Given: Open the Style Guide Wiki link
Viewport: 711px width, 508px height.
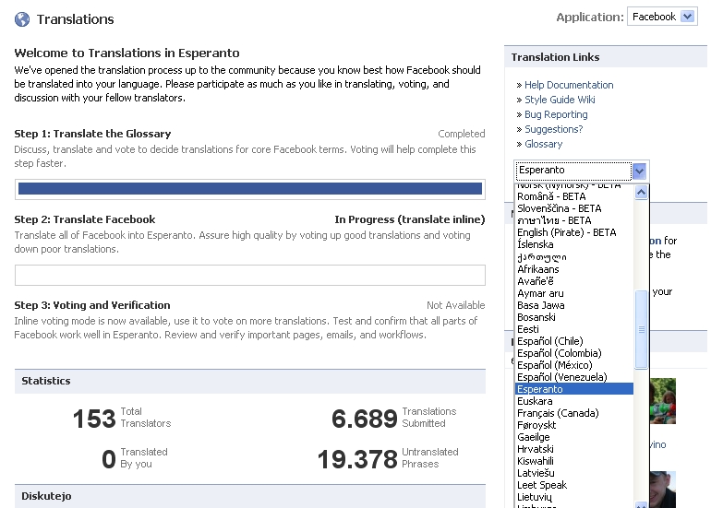Looking at the screenshot, I should [x=560, y=100].
